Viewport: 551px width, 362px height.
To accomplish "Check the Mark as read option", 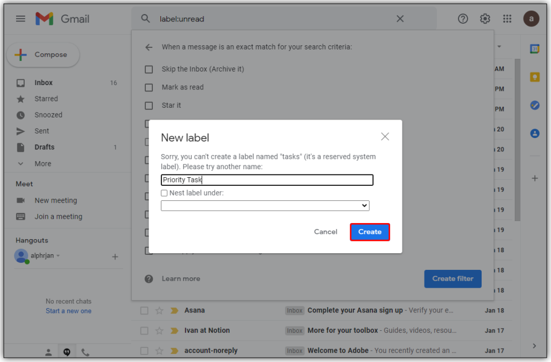I will pos(149,87).
